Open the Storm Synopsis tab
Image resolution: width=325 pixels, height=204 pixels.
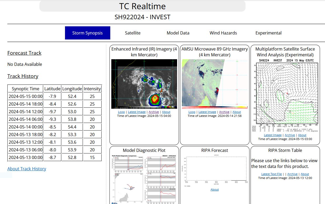87,33
